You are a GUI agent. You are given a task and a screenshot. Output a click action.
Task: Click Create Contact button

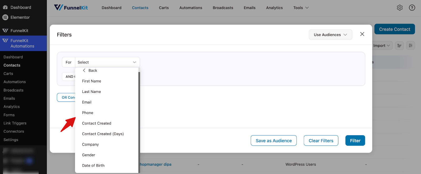(x=394, y=29)
